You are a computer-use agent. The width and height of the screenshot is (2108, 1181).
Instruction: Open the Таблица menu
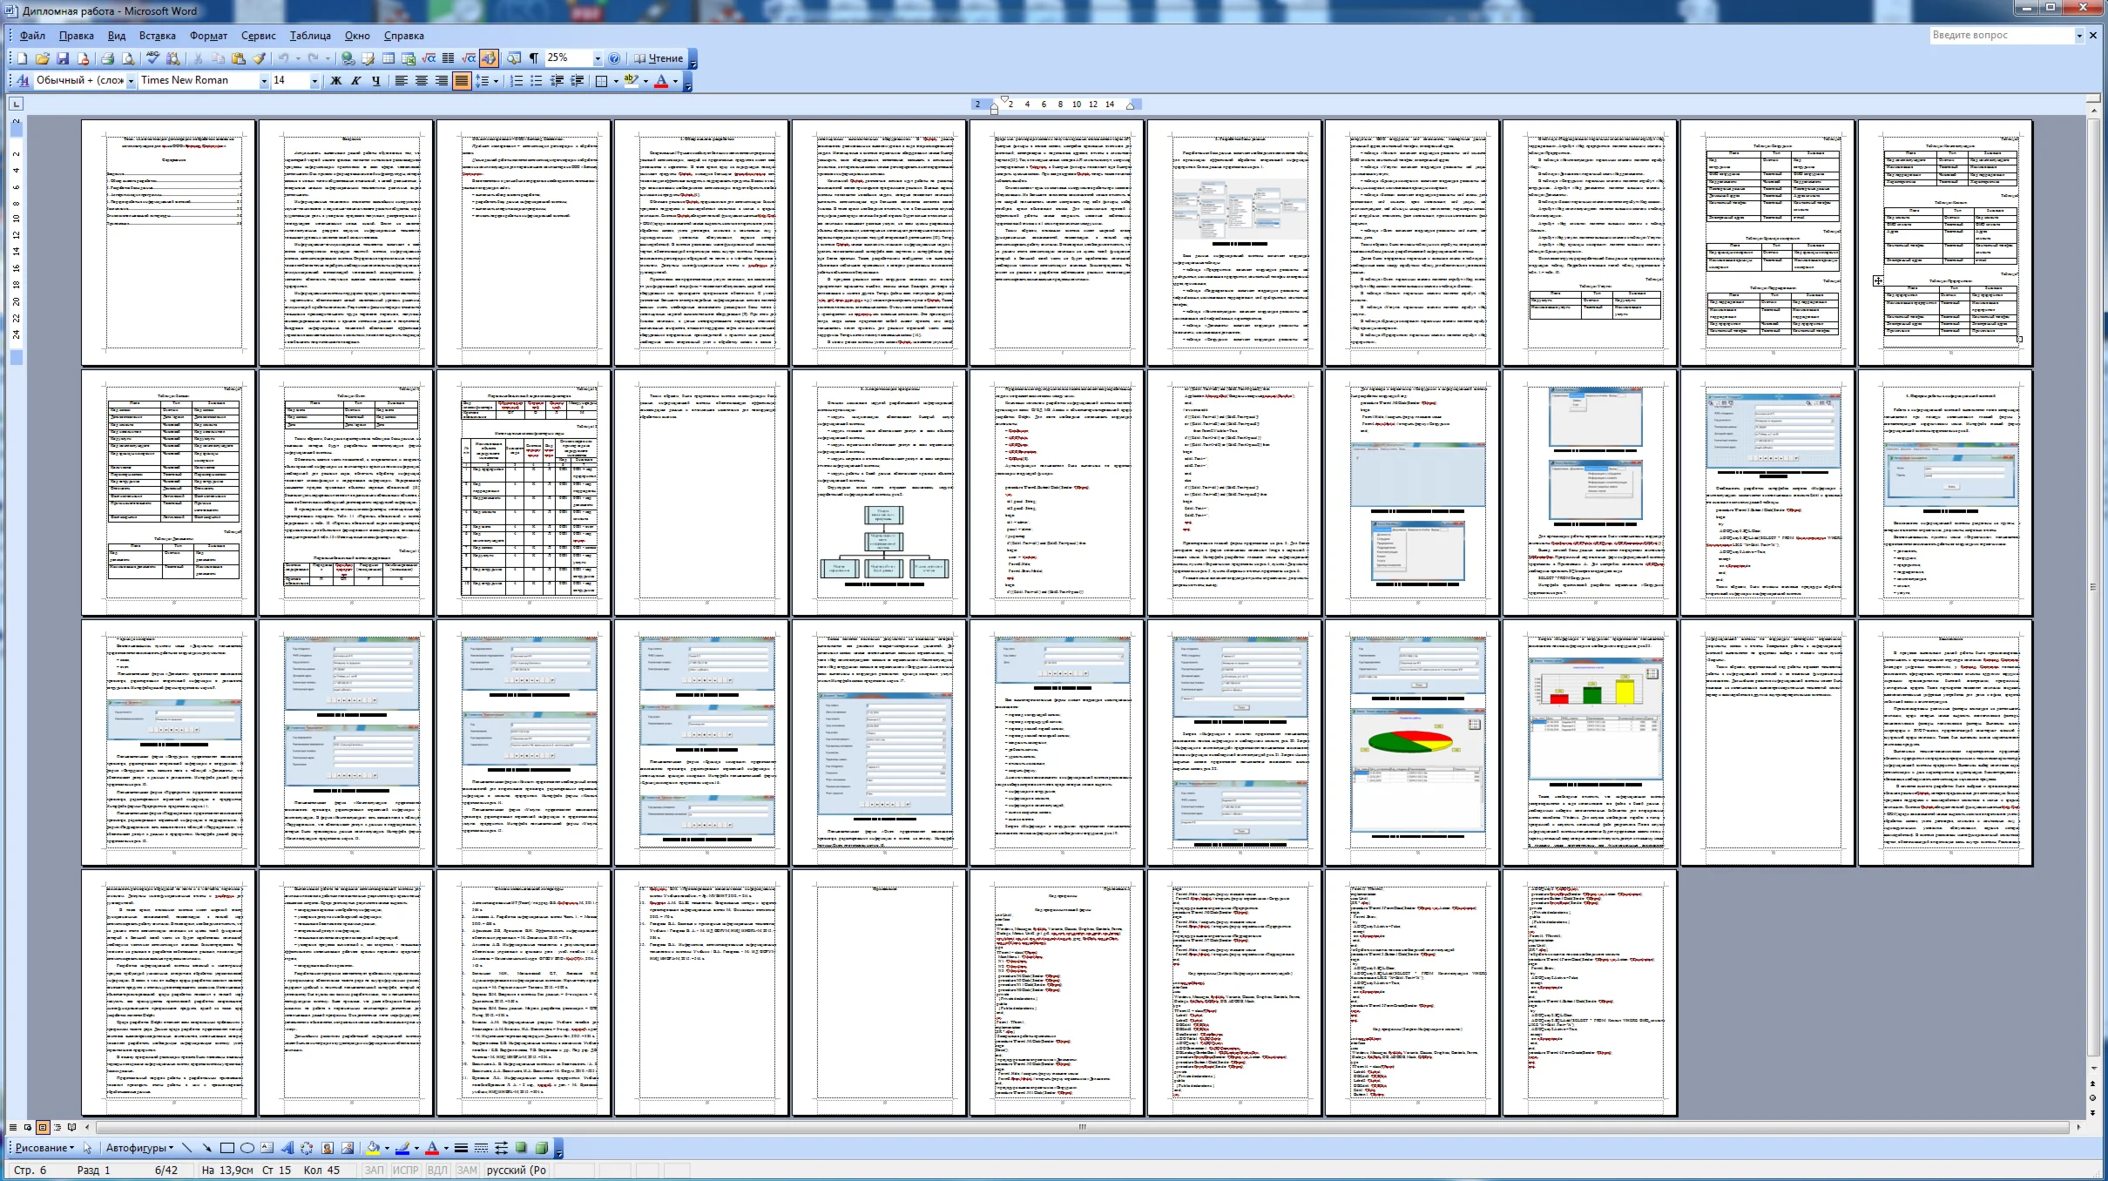pos(309,36)
